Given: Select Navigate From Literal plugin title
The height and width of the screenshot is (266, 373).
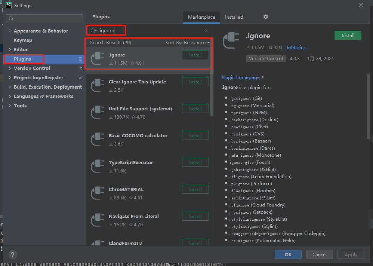Looking at the screenshot, I should point(134,217).
